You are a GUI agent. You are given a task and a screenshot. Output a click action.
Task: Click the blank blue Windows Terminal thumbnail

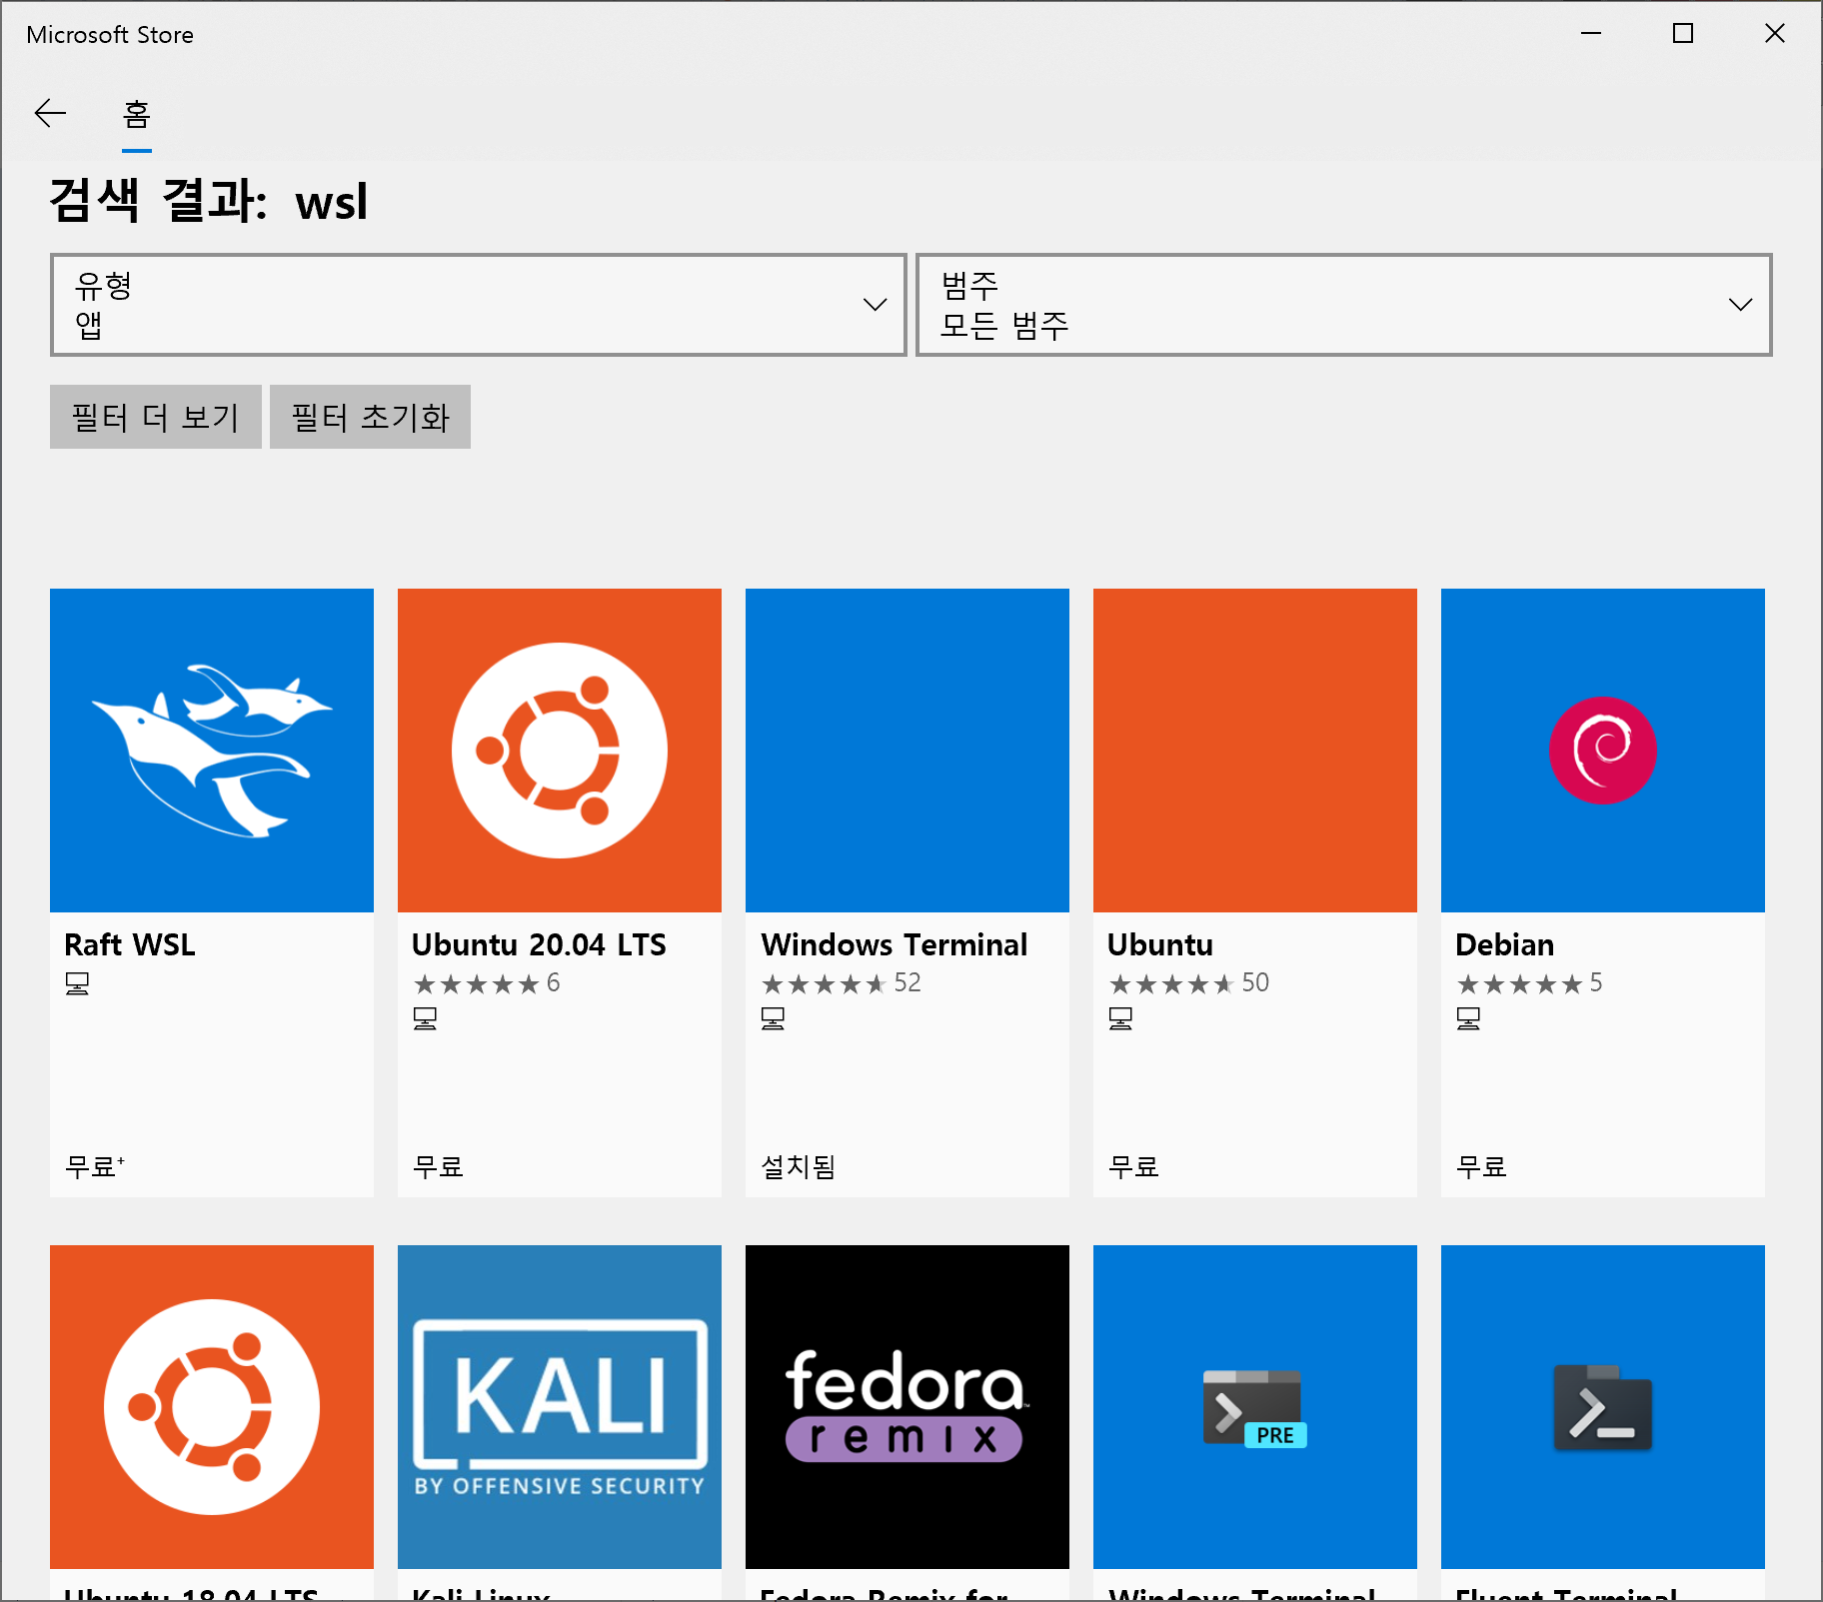tap(908, 750)
